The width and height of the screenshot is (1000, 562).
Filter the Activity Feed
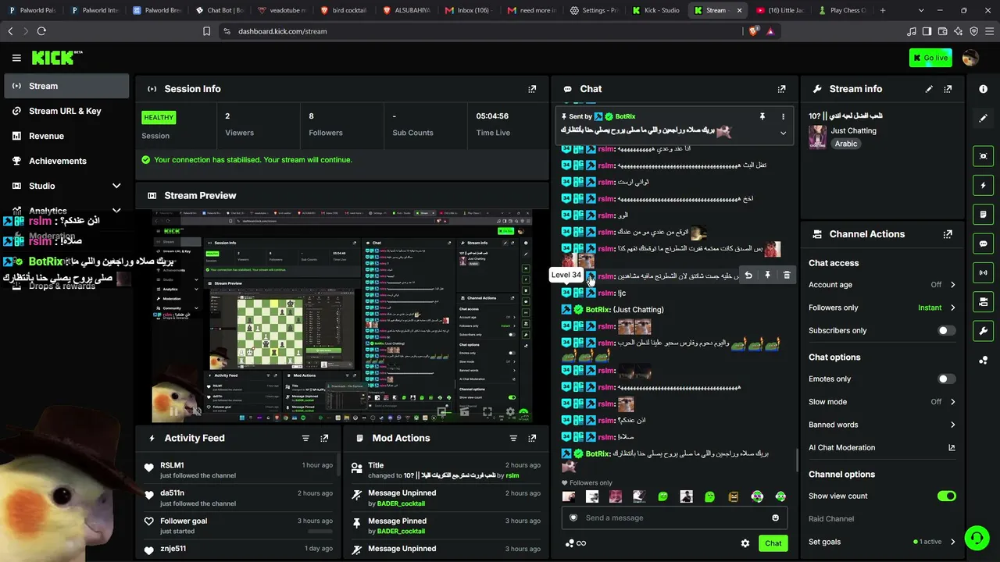coord(305,438)
